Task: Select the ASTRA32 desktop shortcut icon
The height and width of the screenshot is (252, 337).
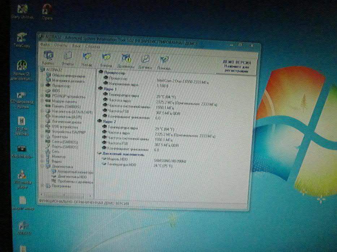Action: pyautogui.click(x=23, y=229)
